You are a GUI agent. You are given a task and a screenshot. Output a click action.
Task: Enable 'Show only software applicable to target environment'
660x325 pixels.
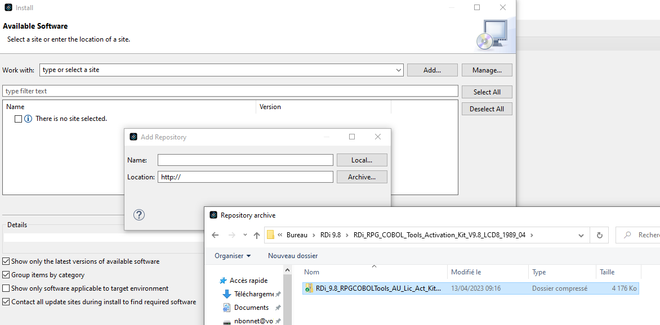[6, 288]
